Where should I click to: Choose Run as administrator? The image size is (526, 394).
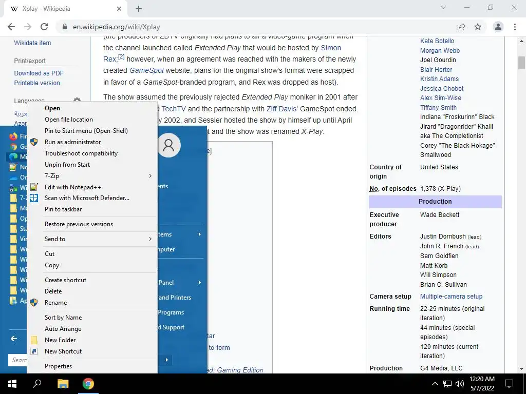[x=92, y=142]
